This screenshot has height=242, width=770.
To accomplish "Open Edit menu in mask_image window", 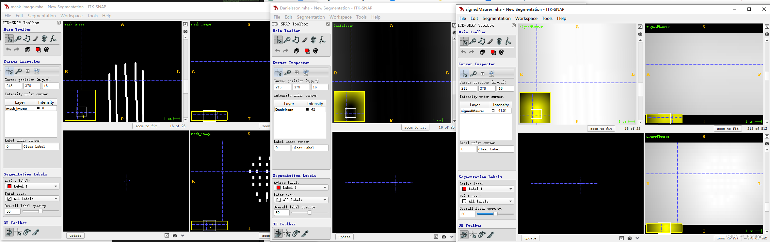I will point(19,16).
